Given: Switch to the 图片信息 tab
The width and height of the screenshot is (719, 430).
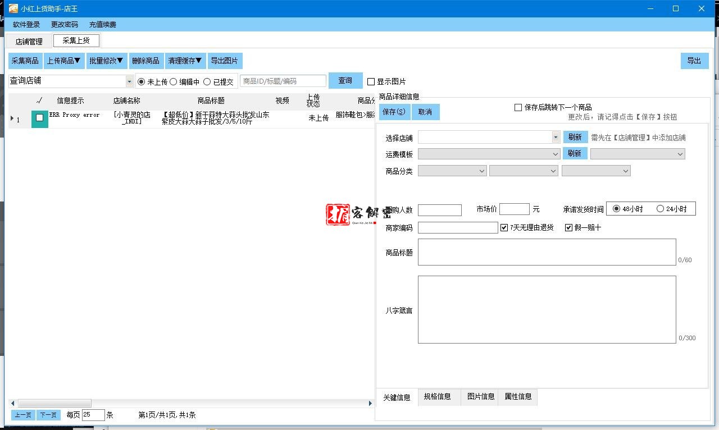Looking at the screenshot, I should [481, 396].
